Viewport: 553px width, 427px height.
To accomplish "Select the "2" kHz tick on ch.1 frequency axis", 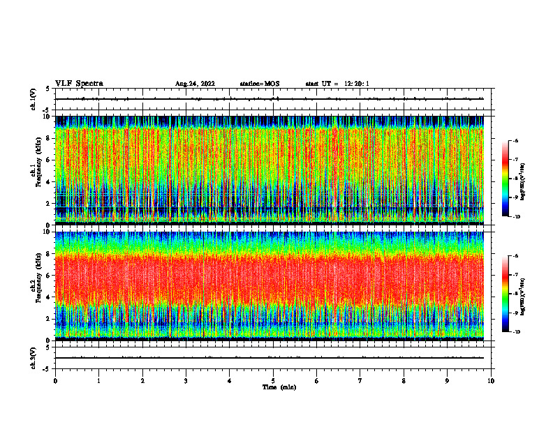I will (48, 204).
